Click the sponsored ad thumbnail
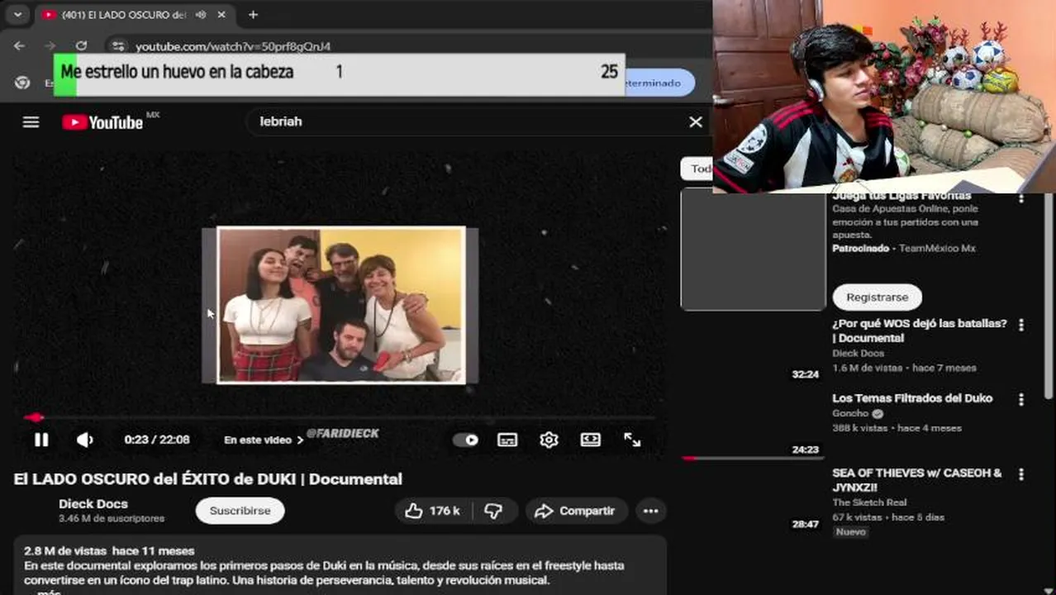Screen dimensions: 1056x595 pyautogui.click(x=753, y=249)
